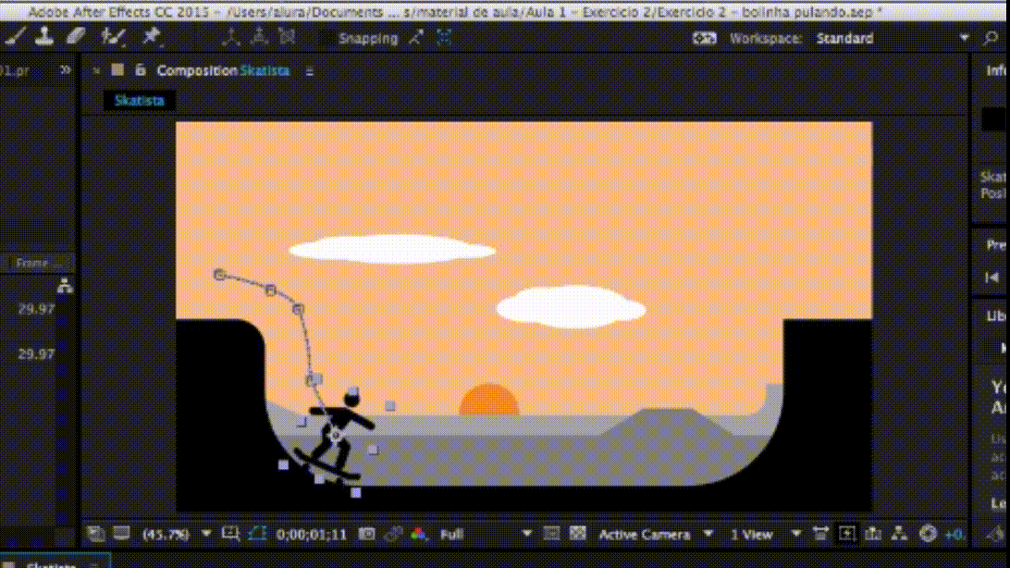Select the Skatista composition tab
The height and width of the screenshot is (568, 1010).
pyautogui.click(x=138, y=101)
